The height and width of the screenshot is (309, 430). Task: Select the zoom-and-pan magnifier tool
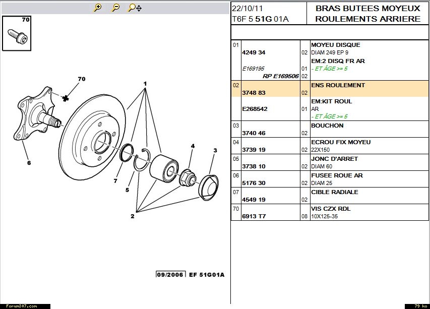pos(134,8)
